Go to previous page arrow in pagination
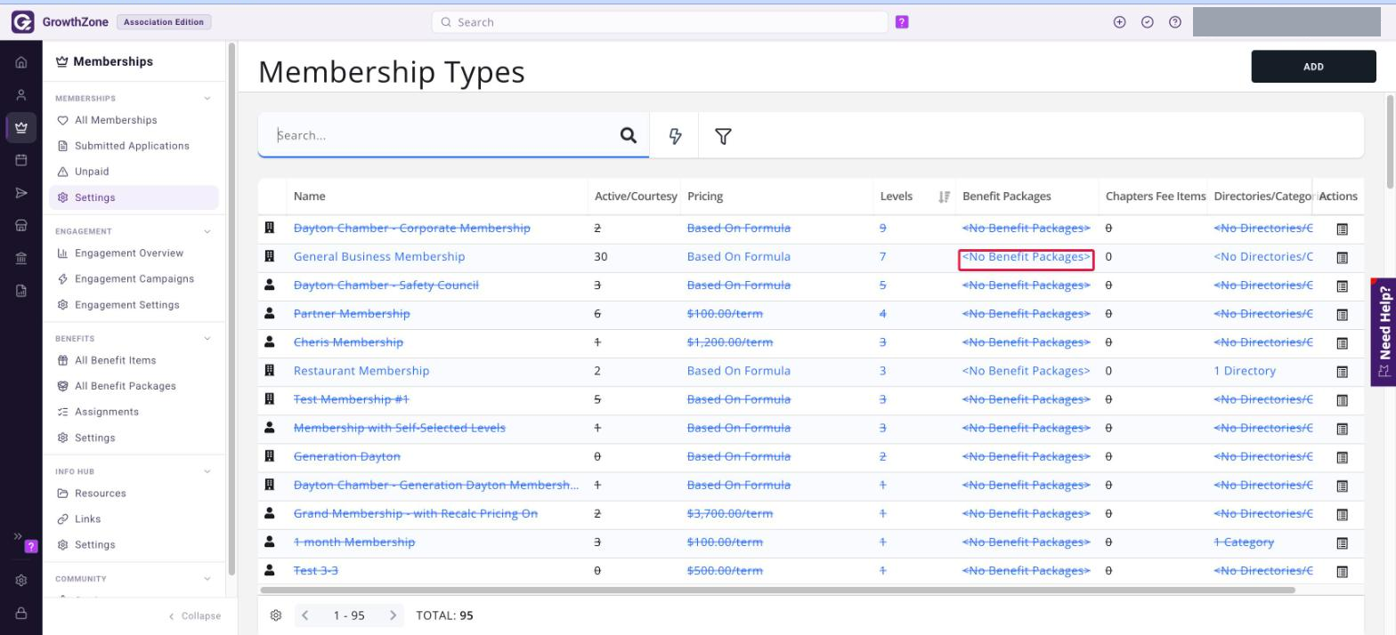The height and width of the screenshot is (635, 1396). [x=304, y=615]
